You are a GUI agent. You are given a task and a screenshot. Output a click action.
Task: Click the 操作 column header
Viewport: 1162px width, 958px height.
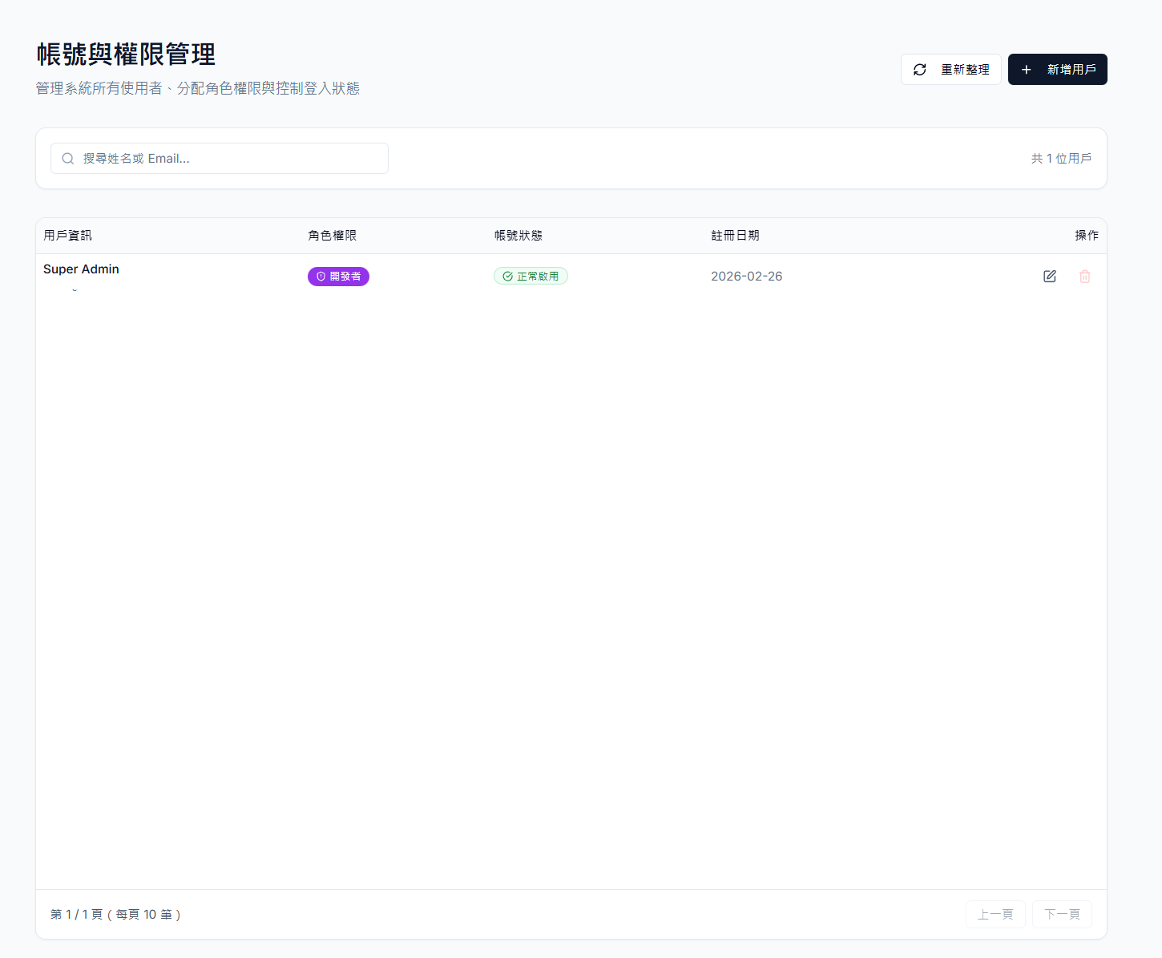click(x=1086, y=236)
